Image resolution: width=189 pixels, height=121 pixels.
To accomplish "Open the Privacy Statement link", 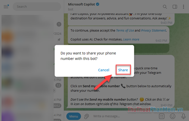I will 153,31.
